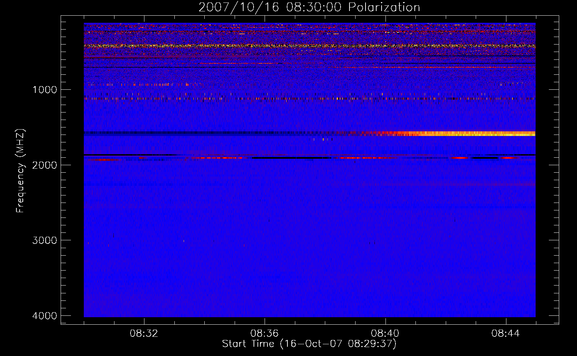The width and height of the screenshot is (577, 356).
Task: Select the 3000 frequency tick label
Action: (x=45, y=240)
